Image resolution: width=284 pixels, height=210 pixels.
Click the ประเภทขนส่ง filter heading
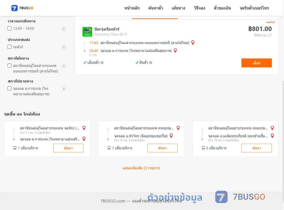pyautogui.click(x=19, y=40)
